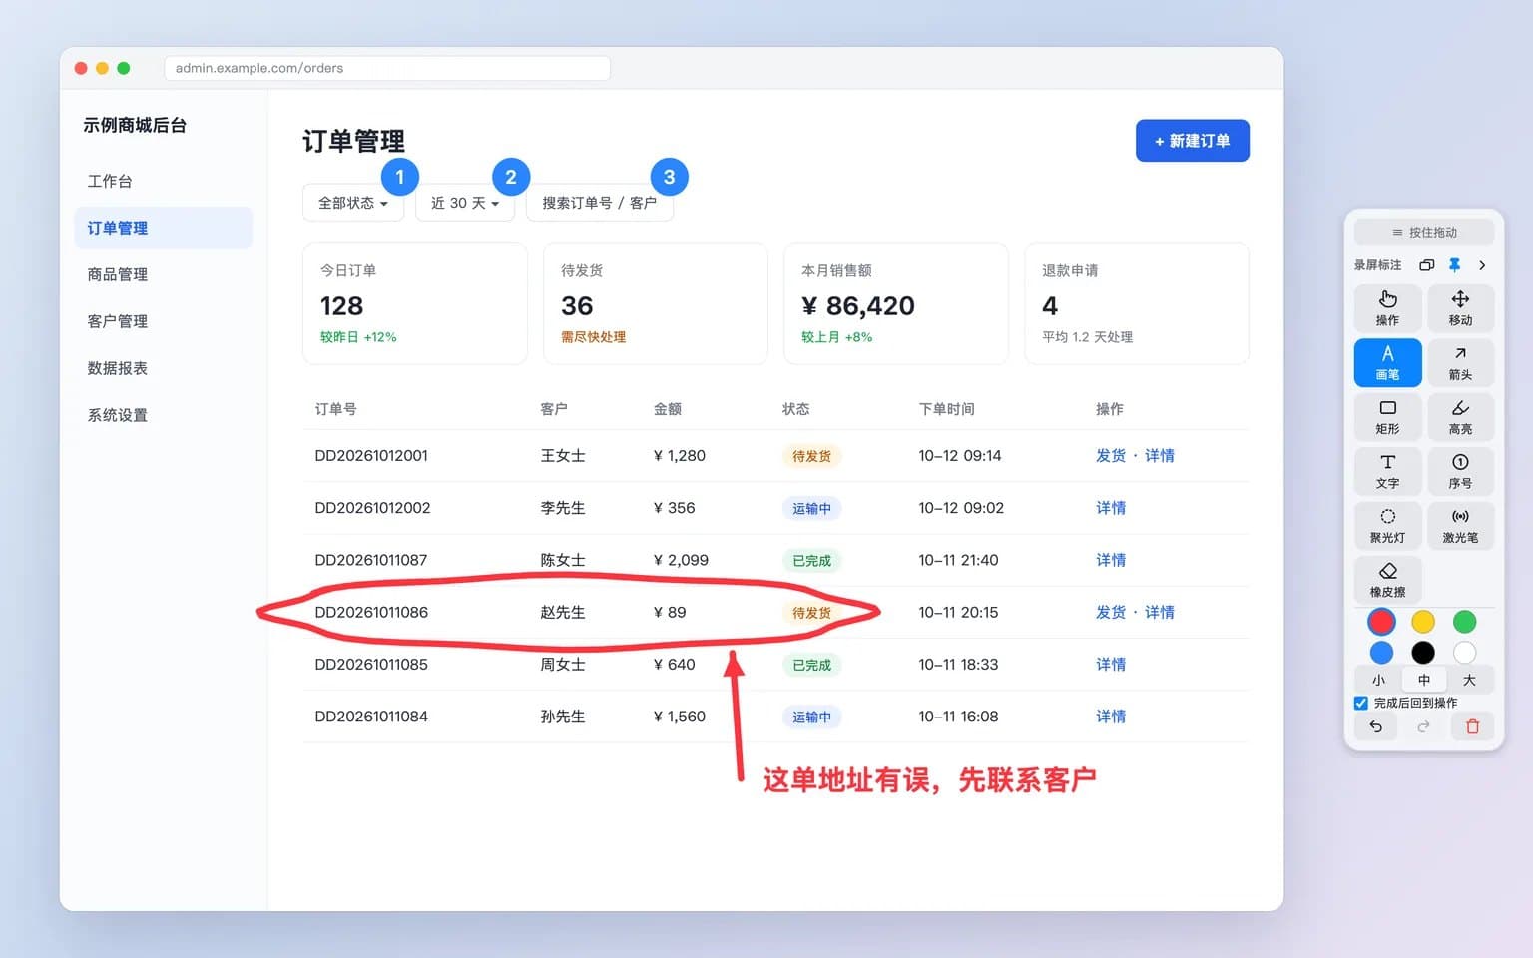
Task: Click the overlapping windows icon beside 录屏标注
Action: pyautogui.click(x=1427, y=265)
